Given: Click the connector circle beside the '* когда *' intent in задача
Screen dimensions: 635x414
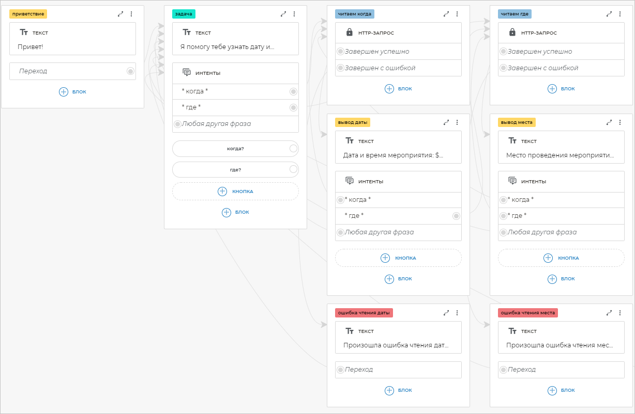Looking at the screenshot, I should coord(293,91).
